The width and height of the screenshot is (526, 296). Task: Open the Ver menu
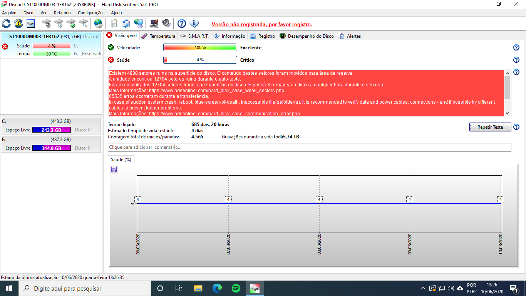[x=44, y=13]
